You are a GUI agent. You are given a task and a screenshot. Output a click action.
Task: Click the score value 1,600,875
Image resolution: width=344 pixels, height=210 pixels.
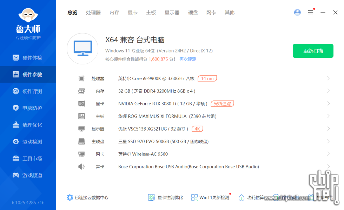click(158, 59)
